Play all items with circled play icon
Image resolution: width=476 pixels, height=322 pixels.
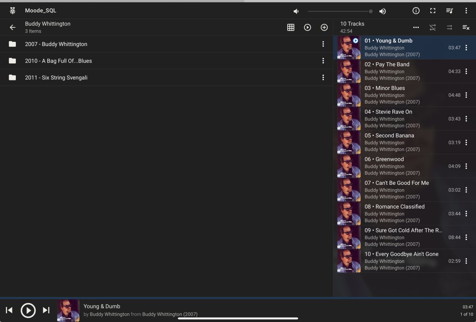pos(307,27)
